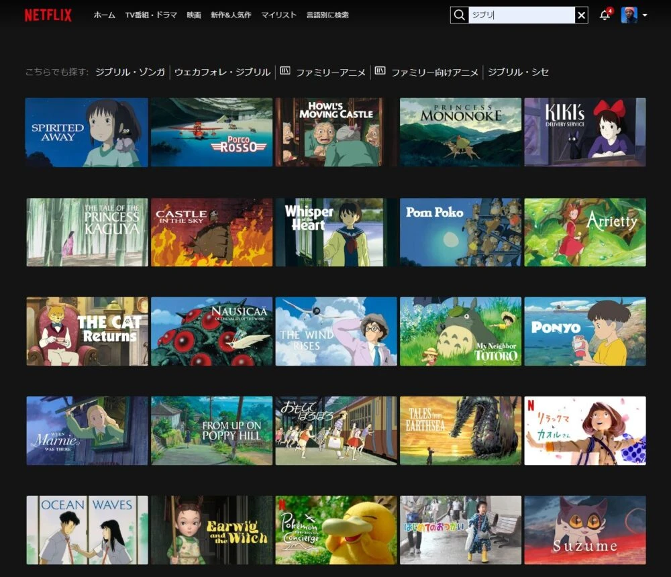Click the ファミリー向けアニメ suggestion
This screenshot has width=671, height=577.
(435, 72)
